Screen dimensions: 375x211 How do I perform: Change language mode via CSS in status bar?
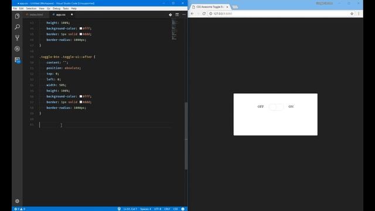click(x=176, y=209)
